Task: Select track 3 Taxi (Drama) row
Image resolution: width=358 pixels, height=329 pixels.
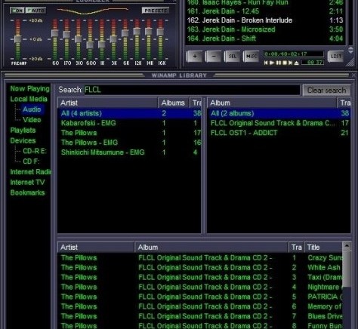Action: point(200,278)
